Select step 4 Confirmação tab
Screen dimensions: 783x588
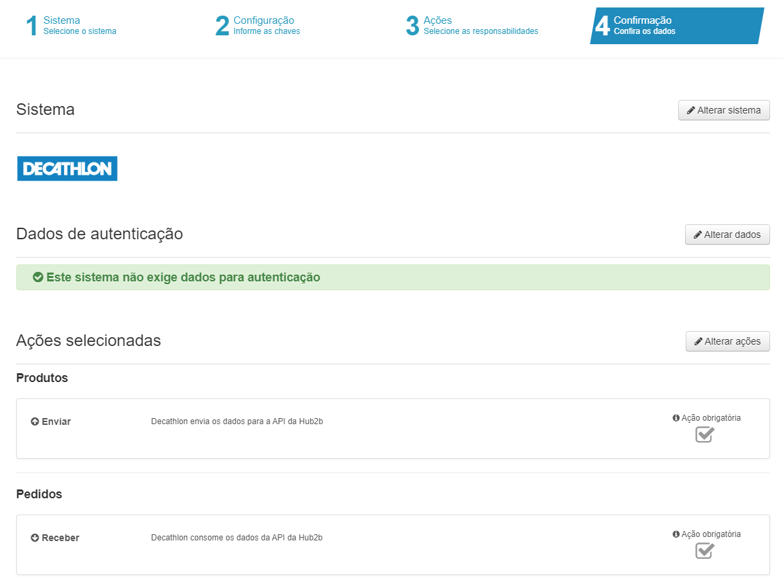click(x=677, y=25)
